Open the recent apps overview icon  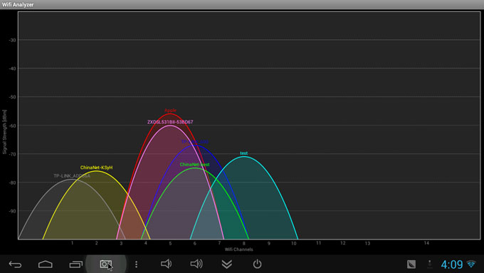[x=75, y=264]
